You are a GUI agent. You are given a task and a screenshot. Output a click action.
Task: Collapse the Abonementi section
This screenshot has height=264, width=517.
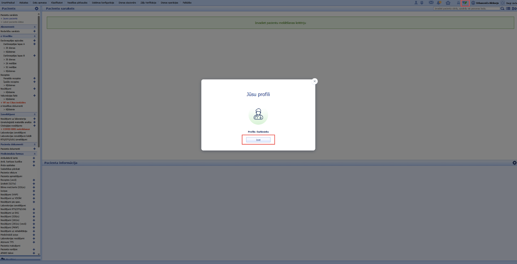click(x=34, y=27)
